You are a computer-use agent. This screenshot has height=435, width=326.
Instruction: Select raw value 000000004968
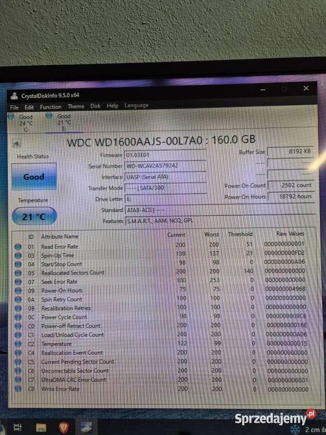point(285,289)
